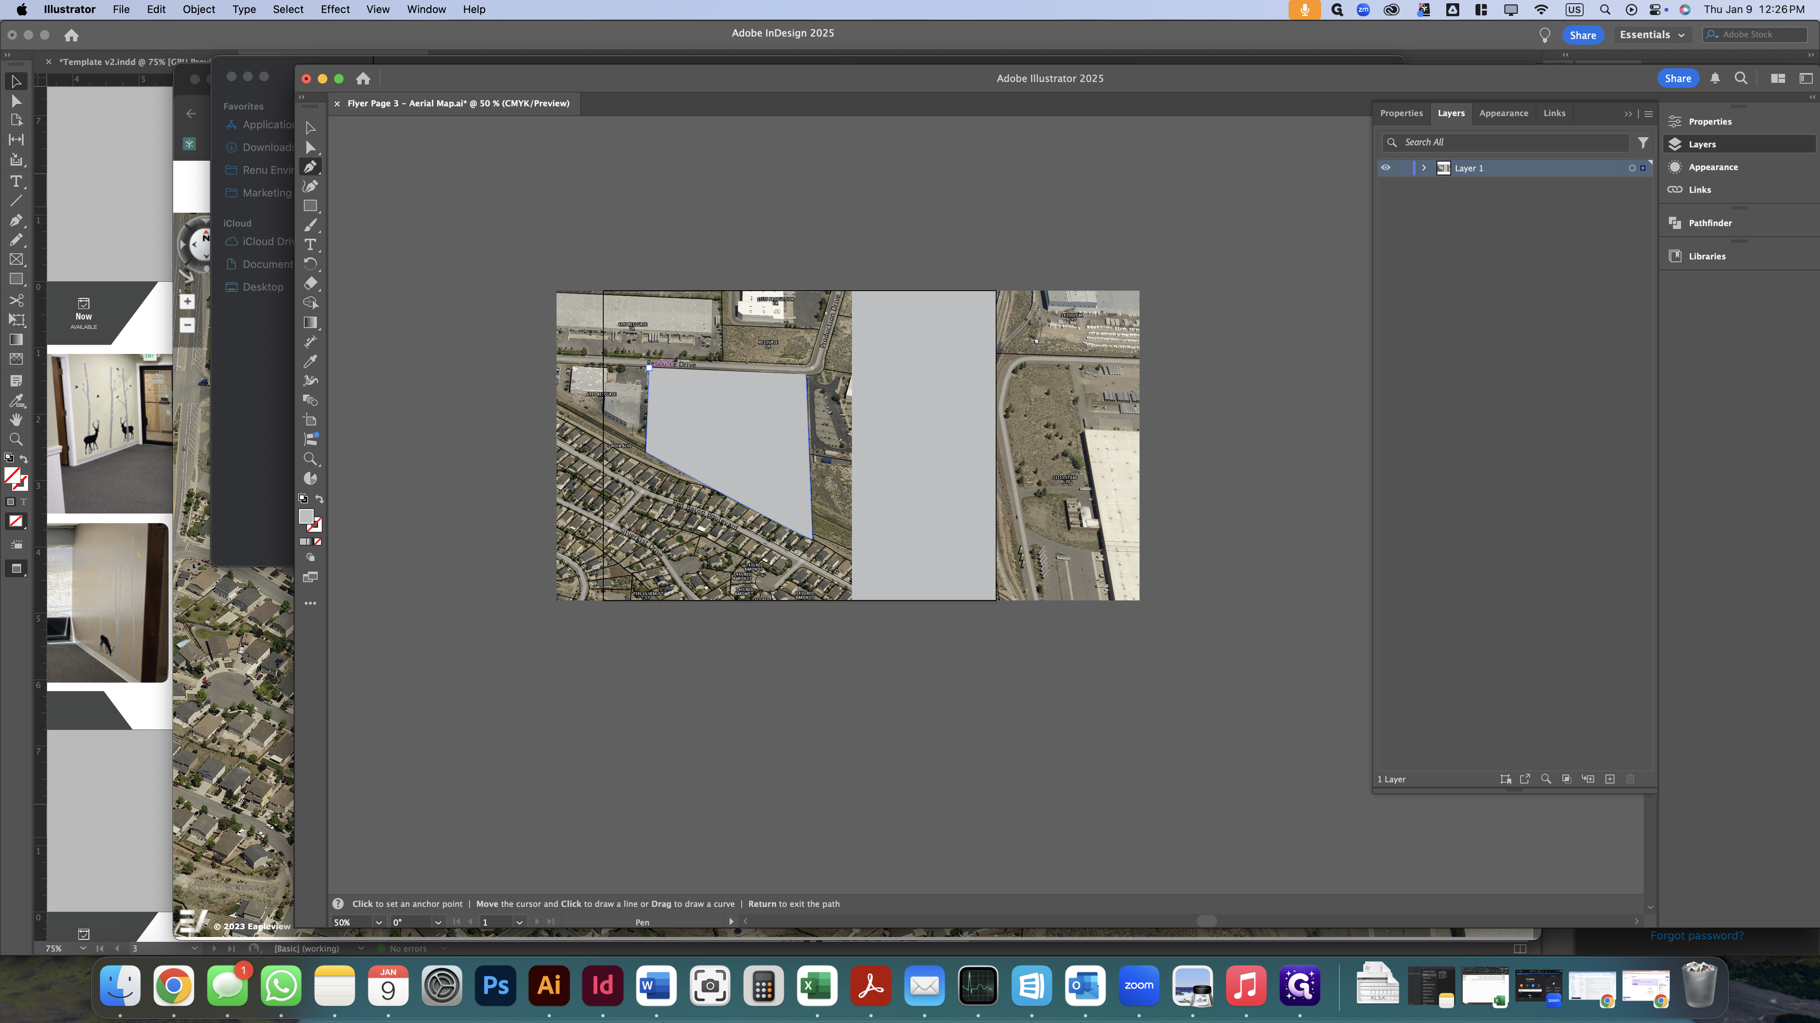Select the Illustrator Gradient tool
1820x1023 pixels.
[x=310, y=323]
